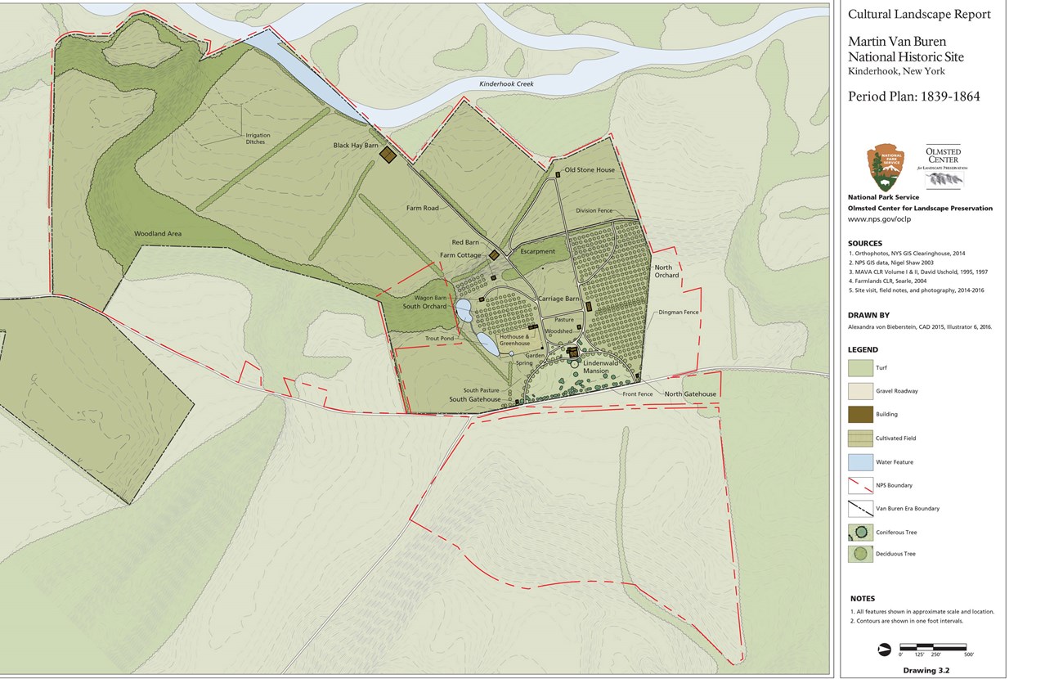Screen dimensions: 1063x679
Task: Click the upper Trout Pond water feature
Action: [463, 311]
